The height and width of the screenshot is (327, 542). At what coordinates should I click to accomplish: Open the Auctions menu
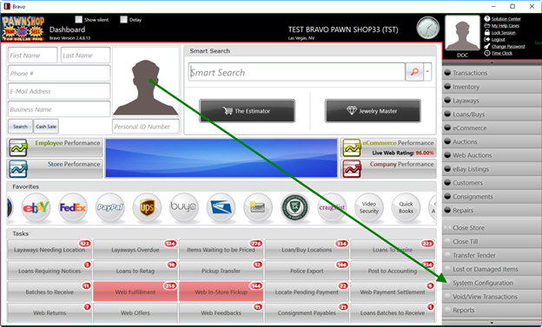(x=492, y=141)
